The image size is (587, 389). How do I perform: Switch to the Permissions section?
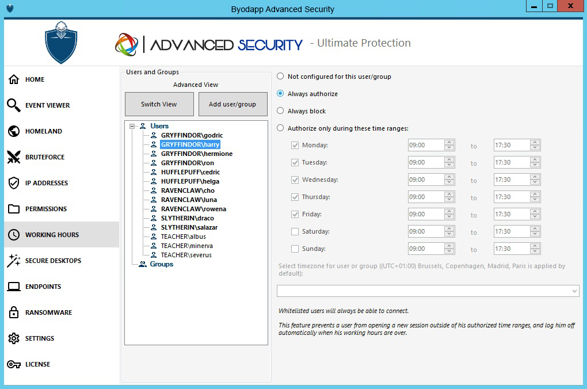pyautogui.click(x=62, y=208)
